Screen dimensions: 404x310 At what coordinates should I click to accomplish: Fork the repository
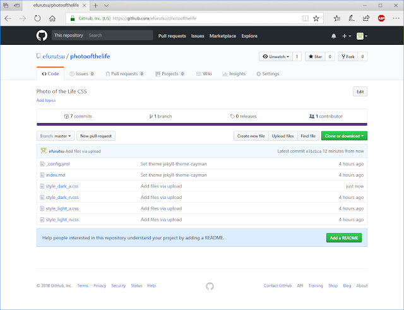click(x=348, y=56)
